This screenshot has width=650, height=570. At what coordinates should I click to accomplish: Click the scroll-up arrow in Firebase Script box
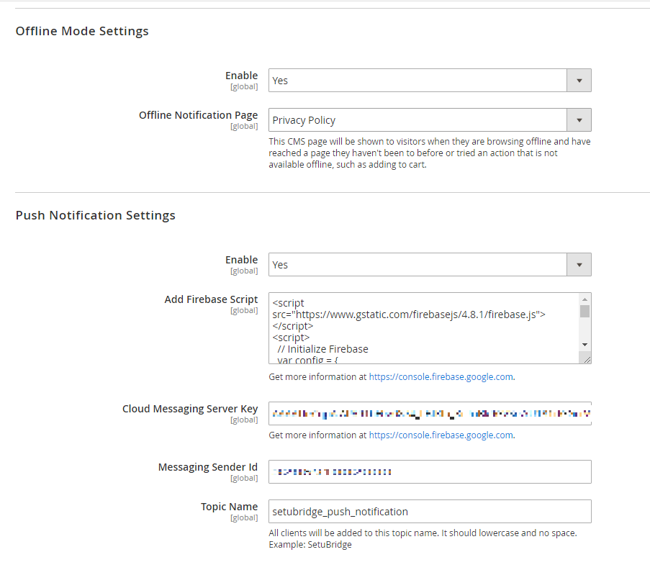pyautogui.click(x=584, y=299)
